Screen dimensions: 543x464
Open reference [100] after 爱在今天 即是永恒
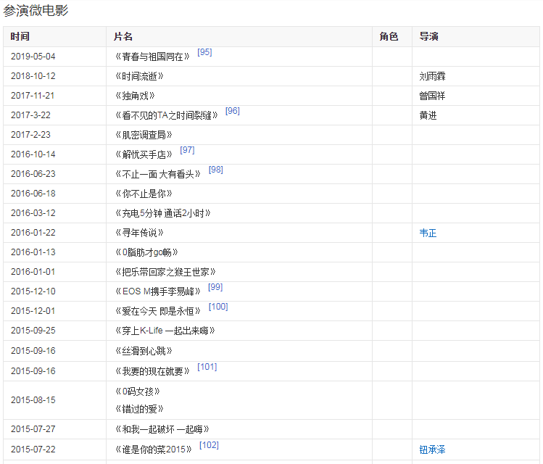tap(217, 307)
